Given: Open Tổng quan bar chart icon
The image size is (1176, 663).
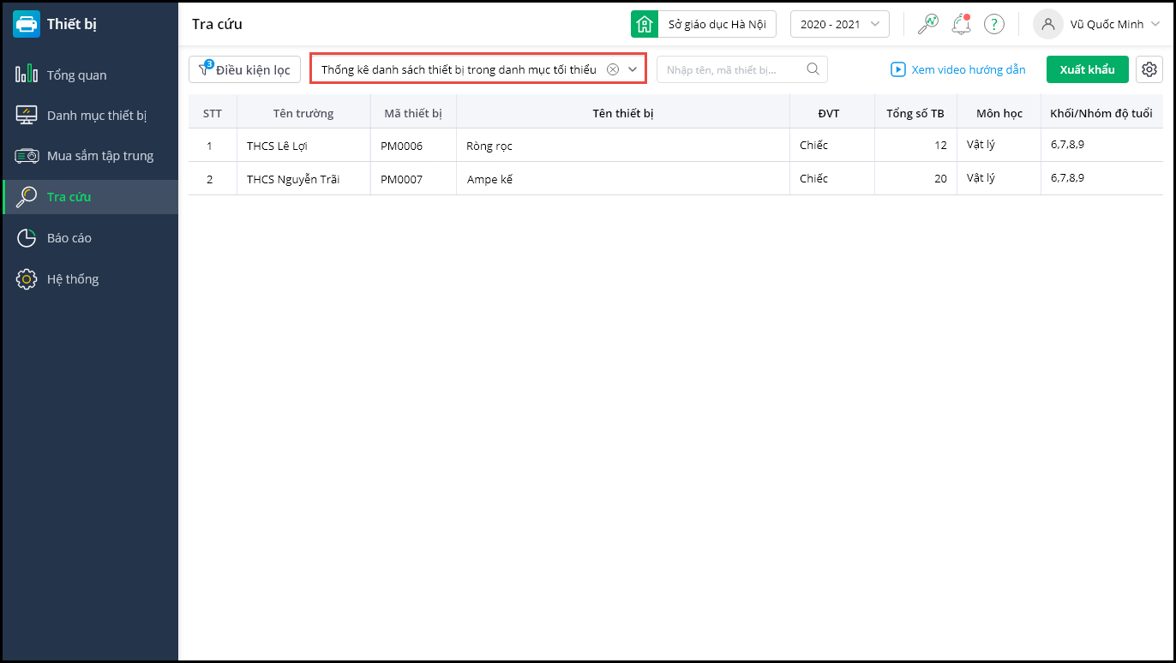Looking at the screenshot, I should [x=27, y=75].
